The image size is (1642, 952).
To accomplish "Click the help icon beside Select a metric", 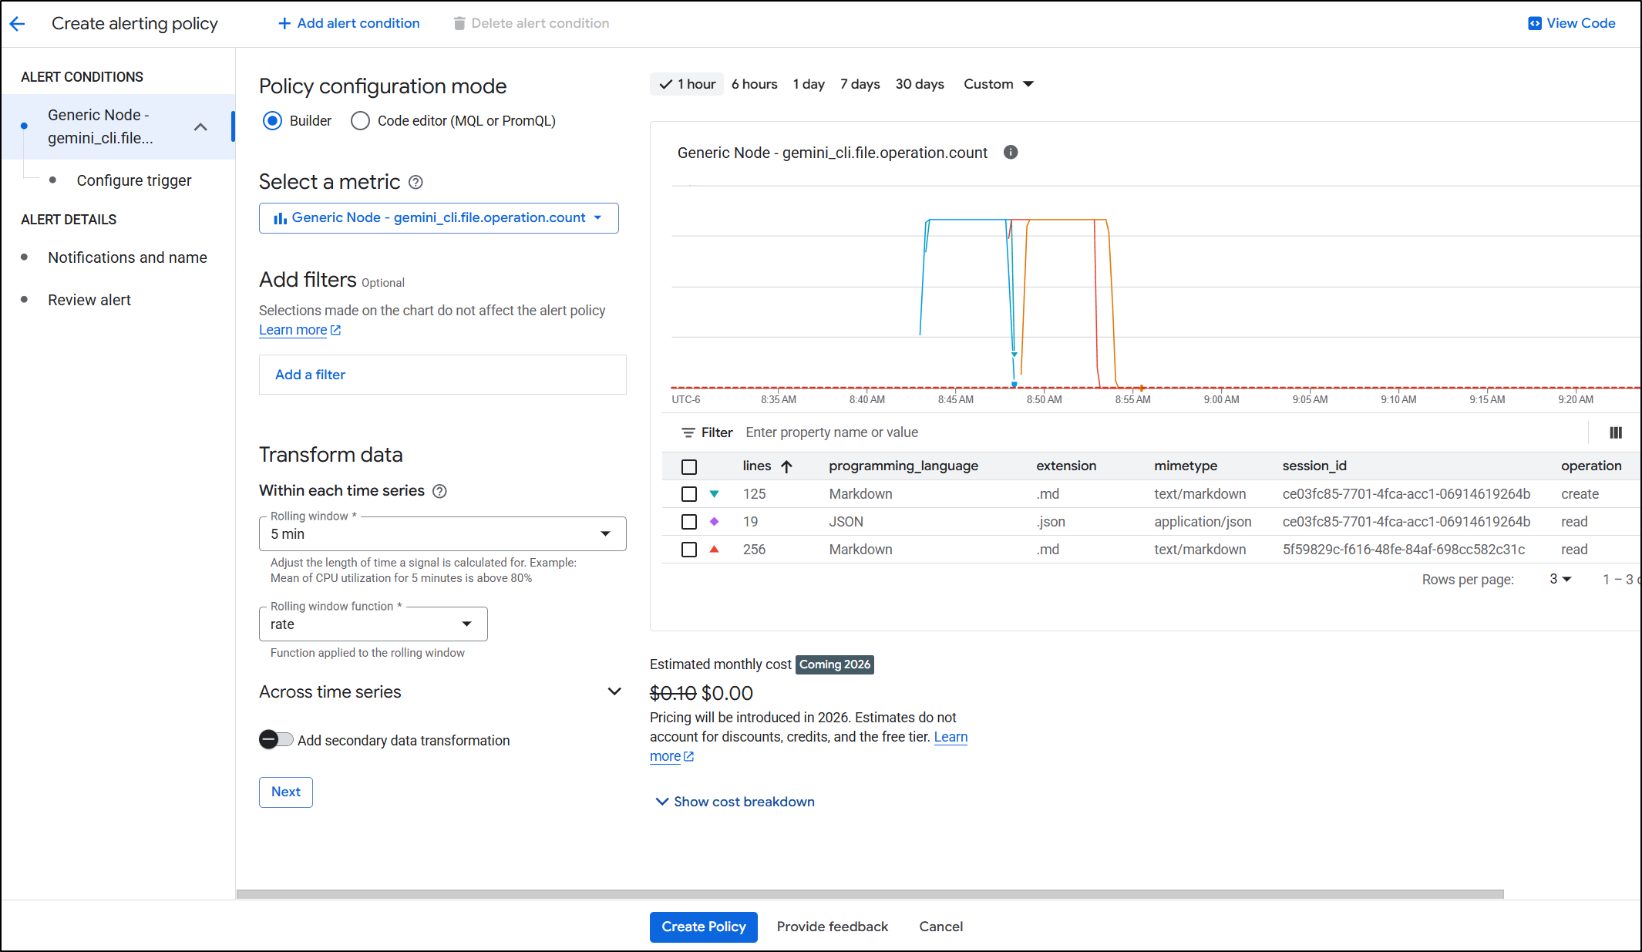I will [416, 183].
